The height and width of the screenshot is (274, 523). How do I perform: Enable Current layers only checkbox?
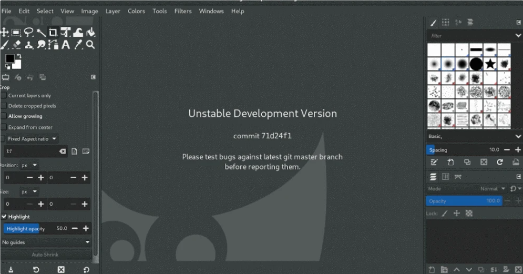point(4,95)
